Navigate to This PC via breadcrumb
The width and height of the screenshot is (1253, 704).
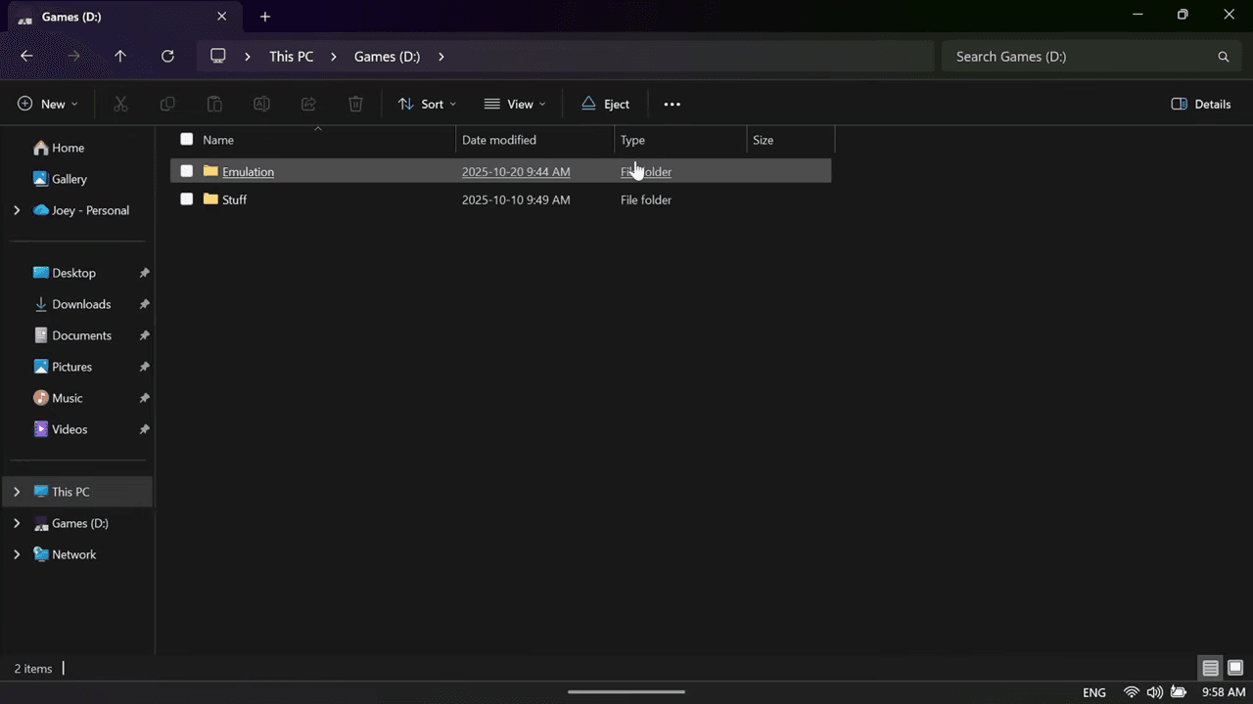[x=291, y=56]
